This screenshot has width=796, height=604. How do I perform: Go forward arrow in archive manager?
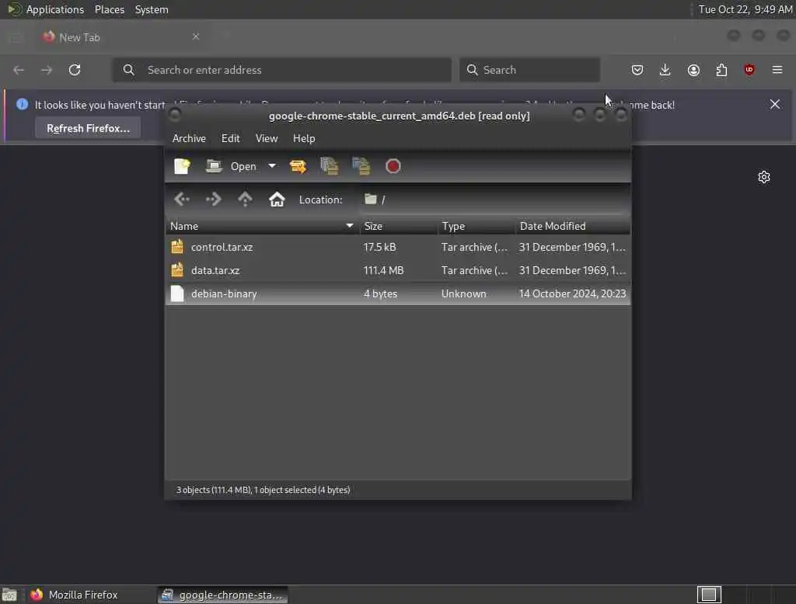point(213,200)
